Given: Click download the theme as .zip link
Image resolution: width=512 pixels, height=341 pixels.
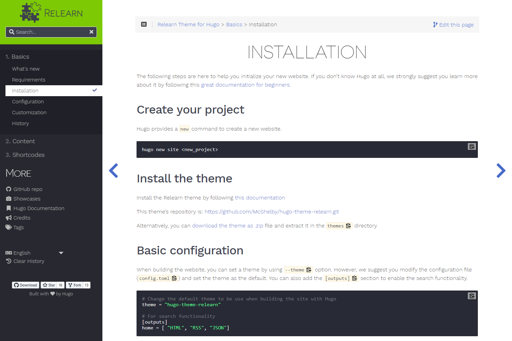Looking at the screenshot, I should [228, 226].
